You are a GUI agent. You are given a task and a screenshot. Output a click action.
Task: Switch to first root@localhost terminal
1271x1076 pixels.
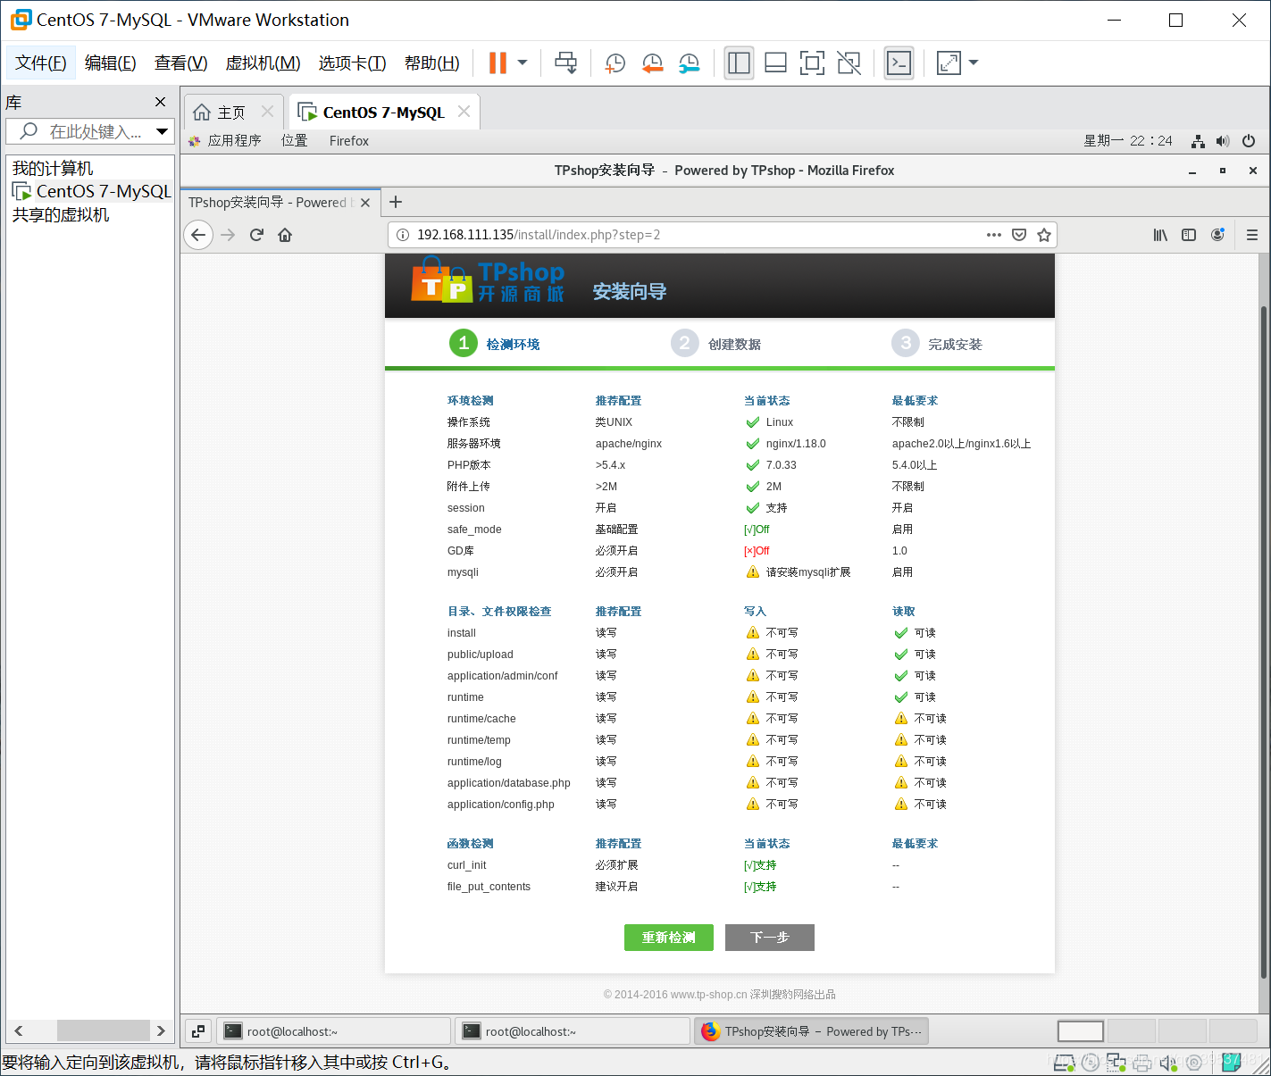(x=334, y=1031)
